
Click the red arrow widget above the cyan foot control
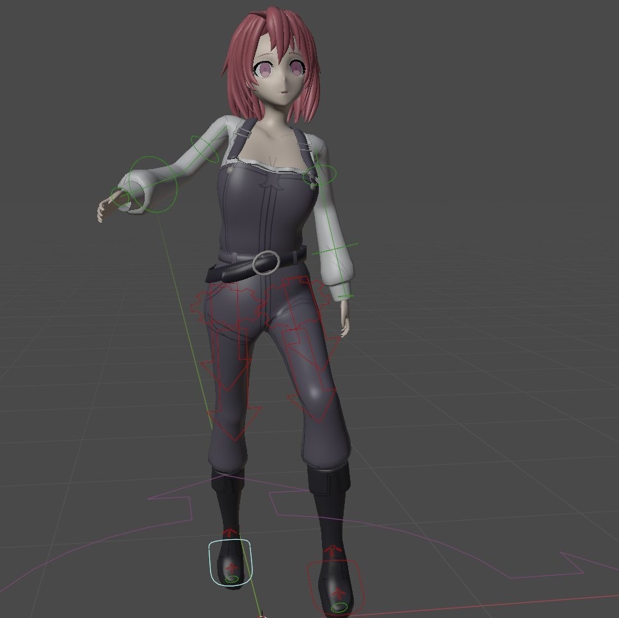point(230,533)
